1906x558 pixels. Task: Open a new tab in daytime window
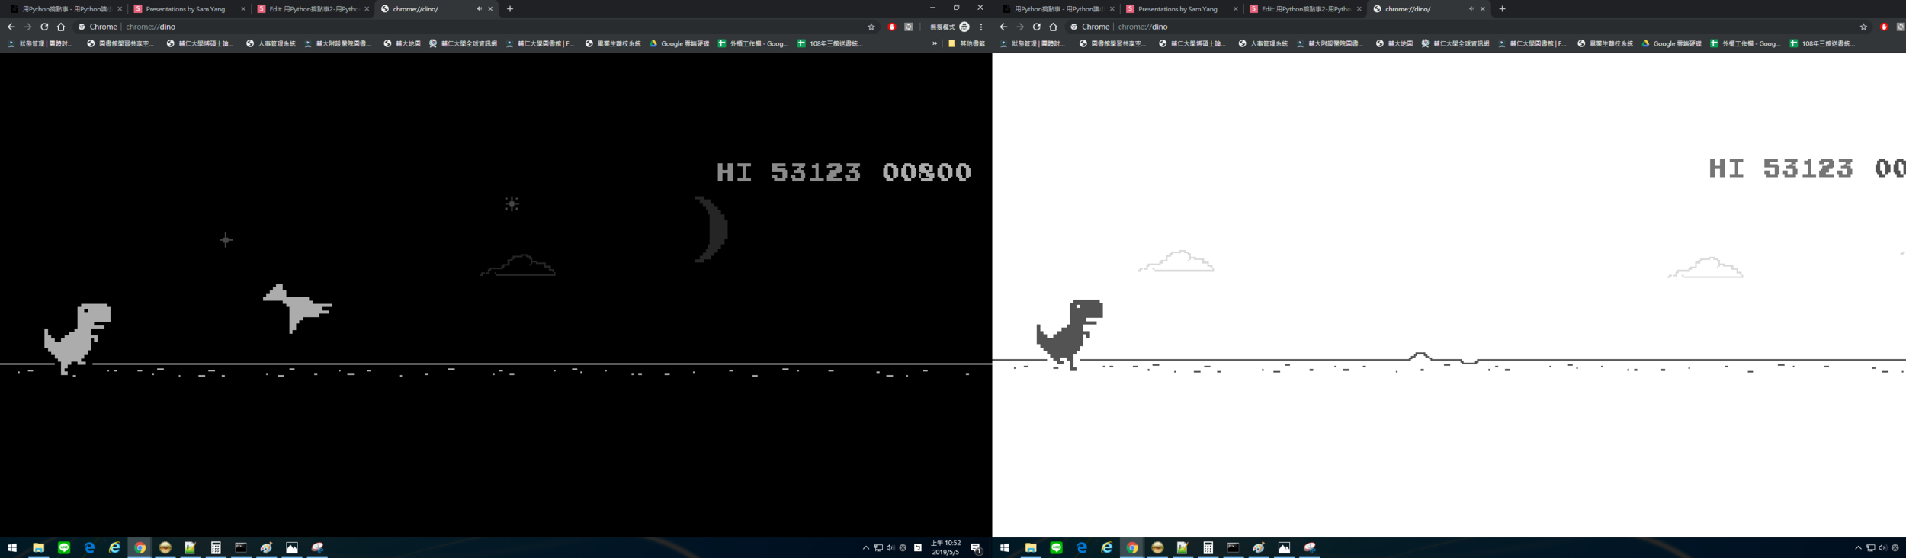point(1502,9)
